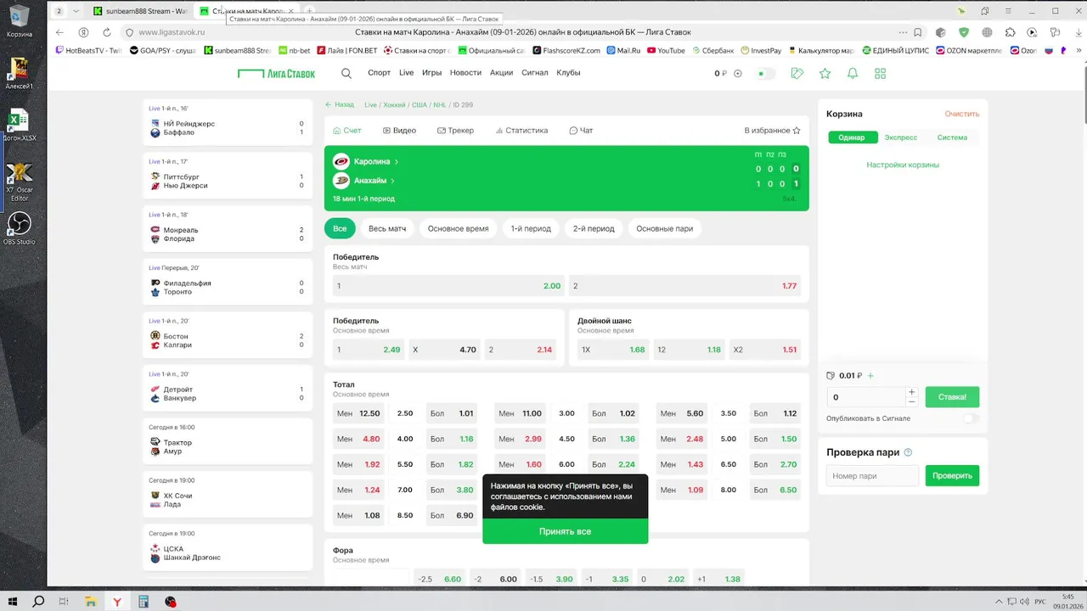This screenshot has width=1087, height=611.
Task: Open the Спорт menu
Action: click(379, 73)
